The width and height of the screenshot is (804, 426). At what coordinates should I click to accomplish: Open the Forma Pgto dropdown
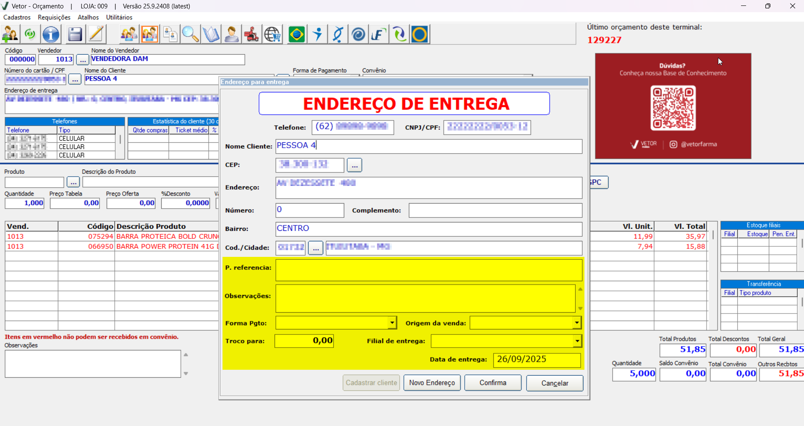pyautogui.click(x=392, y=323)
